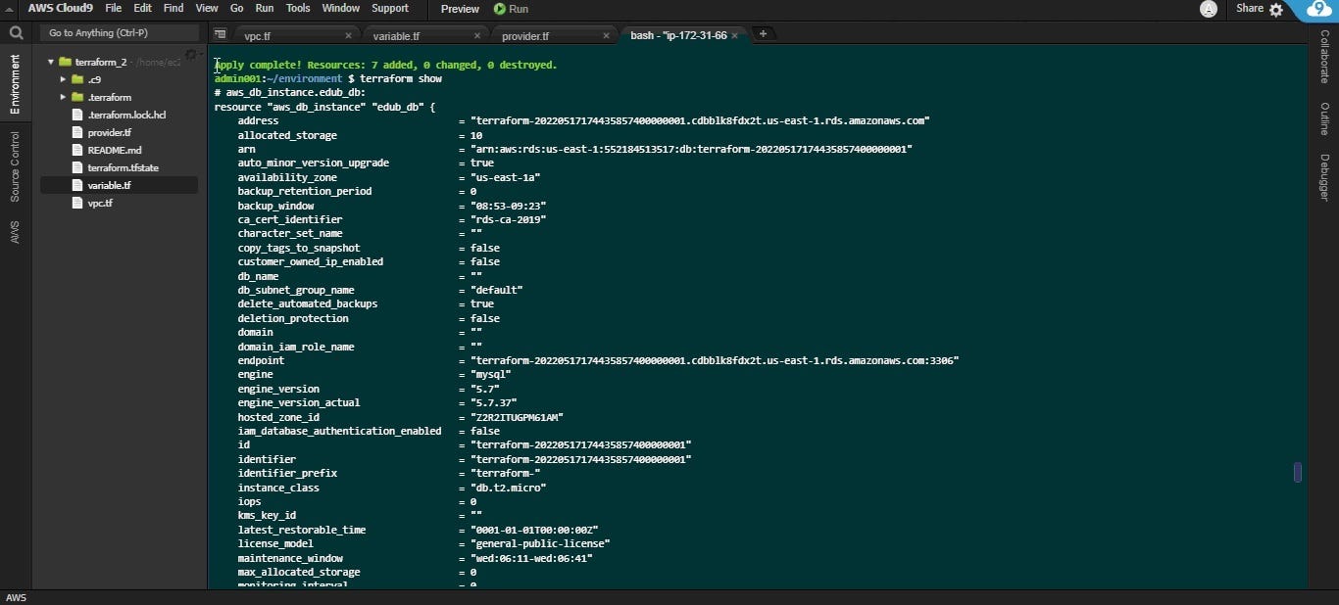Close the provider.tf tab
The image size is (1339, 605).
click(606, 36)
